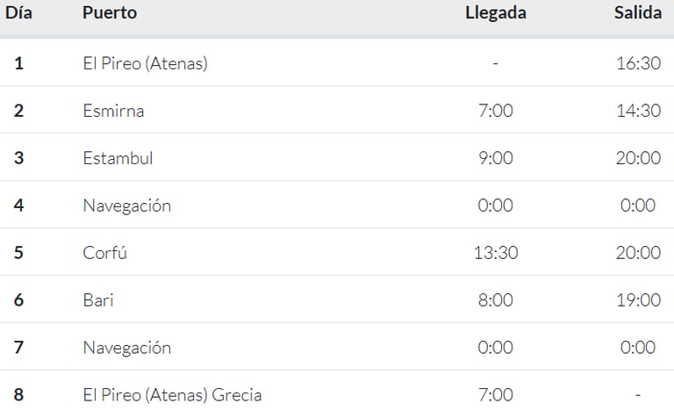This screenshot has width=674, height=411.
Task: Select the Esmirna port row
Action: (x=337, y=111)
